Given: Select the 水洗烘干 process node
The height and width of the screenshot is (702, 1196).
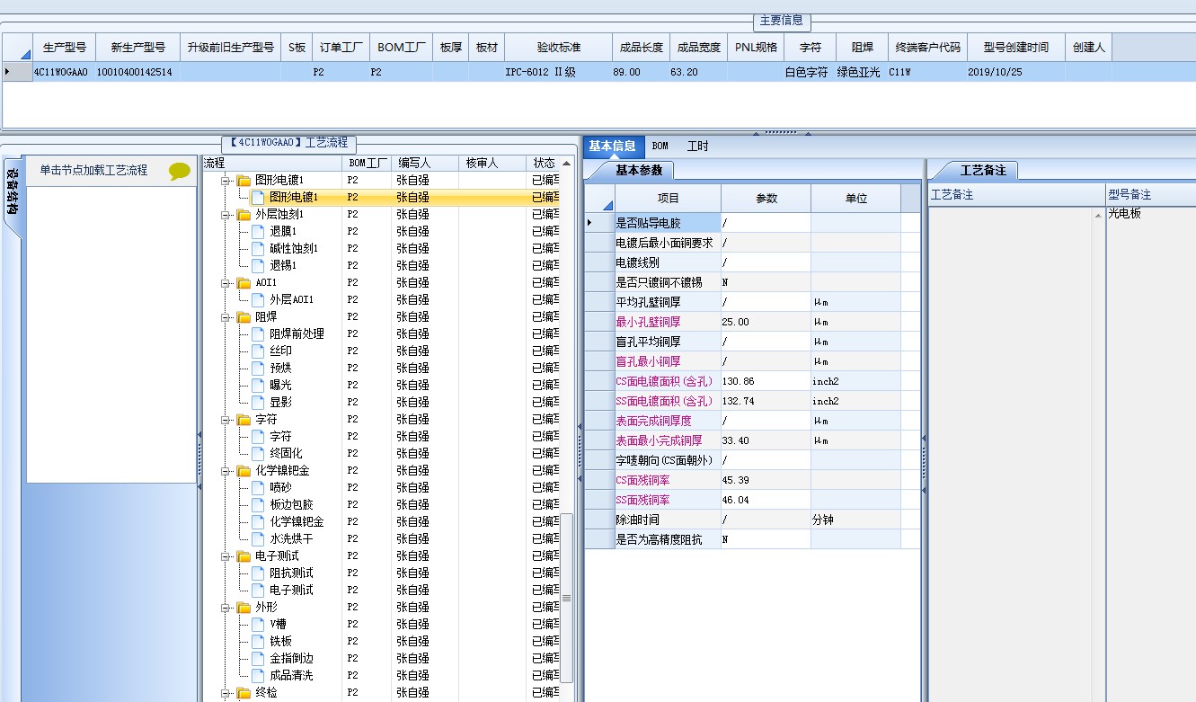Looking at the screenshot, I should [x=291, y=539].
